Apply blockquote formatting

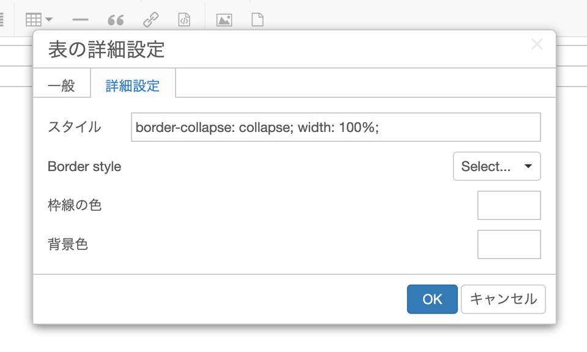tap(116, 20)
